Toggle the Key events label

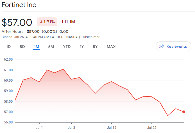(176, 47)
